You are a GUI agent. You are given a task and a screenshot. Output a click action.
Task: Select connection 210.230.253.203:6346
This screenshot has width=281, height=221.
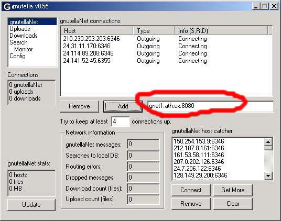pos(91,39)
